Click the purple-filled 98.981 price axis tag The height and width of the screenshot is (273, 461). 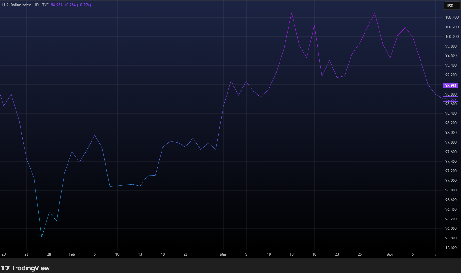pyautogui.click(x=450, y=85)
